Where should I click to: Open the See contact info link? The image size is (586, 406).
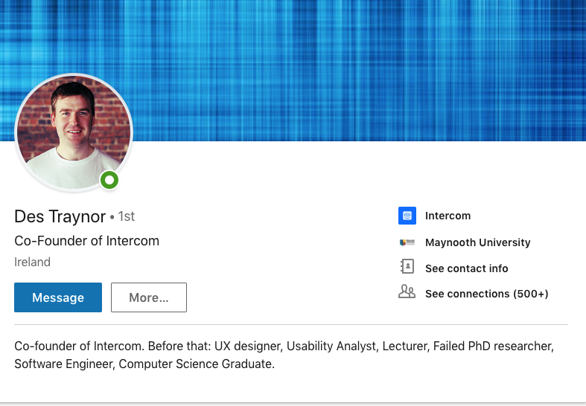[x=466, y=268]
